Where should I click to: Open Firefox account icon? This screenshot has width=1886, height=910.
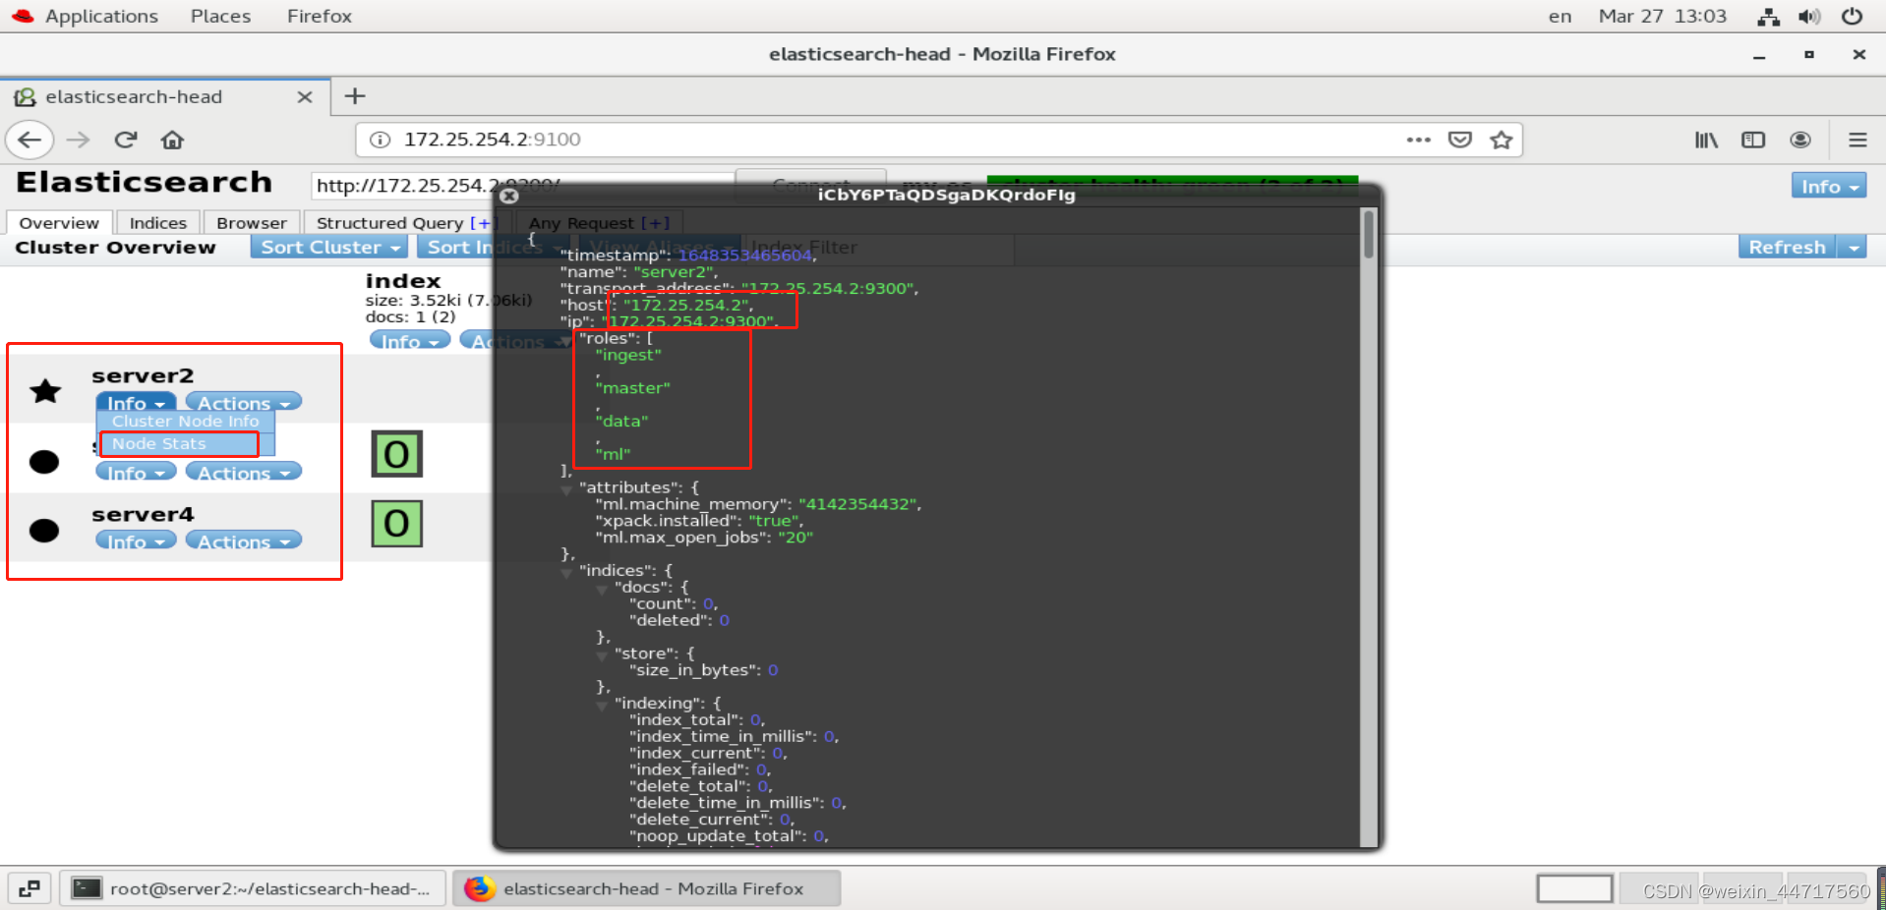pos(1800,140)
